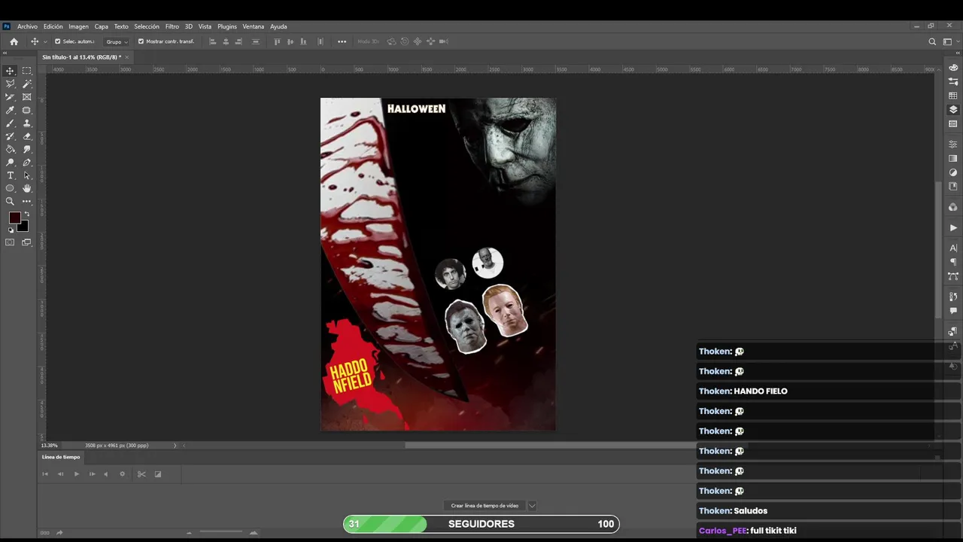Open dropdown arrow beside Crear línea de tiempo
Viewport: 963px width, 542px height.
click(532, 506)
